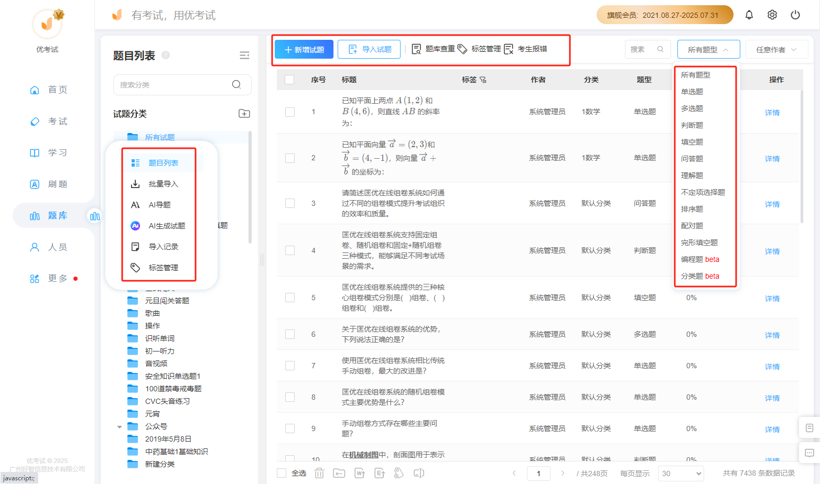
Task: Open the 每页显示 page-size dropdown showing 30
Action: [681, 473]
